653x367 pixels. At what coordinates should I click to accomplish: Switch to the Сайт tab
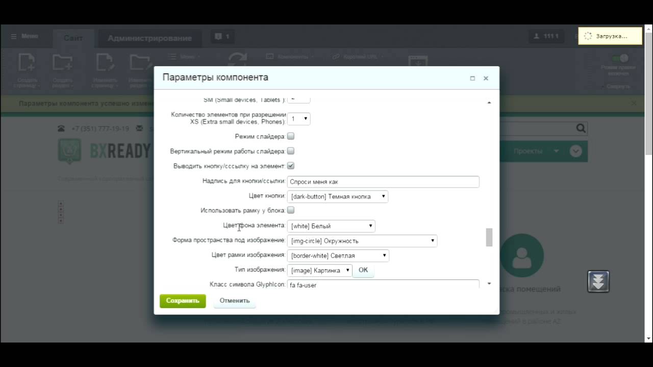[73, 38]
